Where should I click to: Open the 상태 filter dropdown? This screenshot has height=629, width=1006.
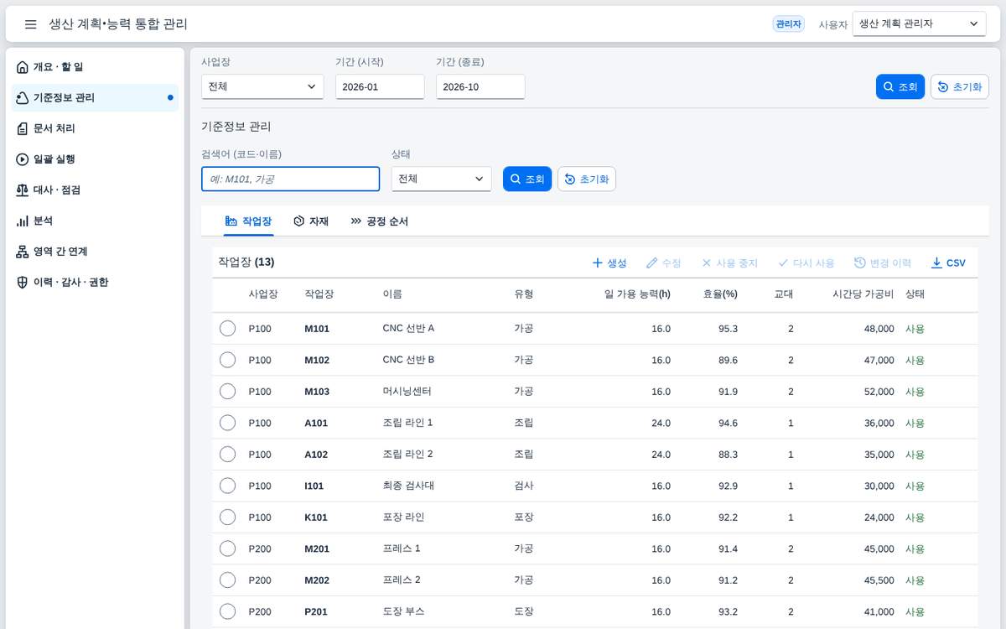(x=441, y=179)
